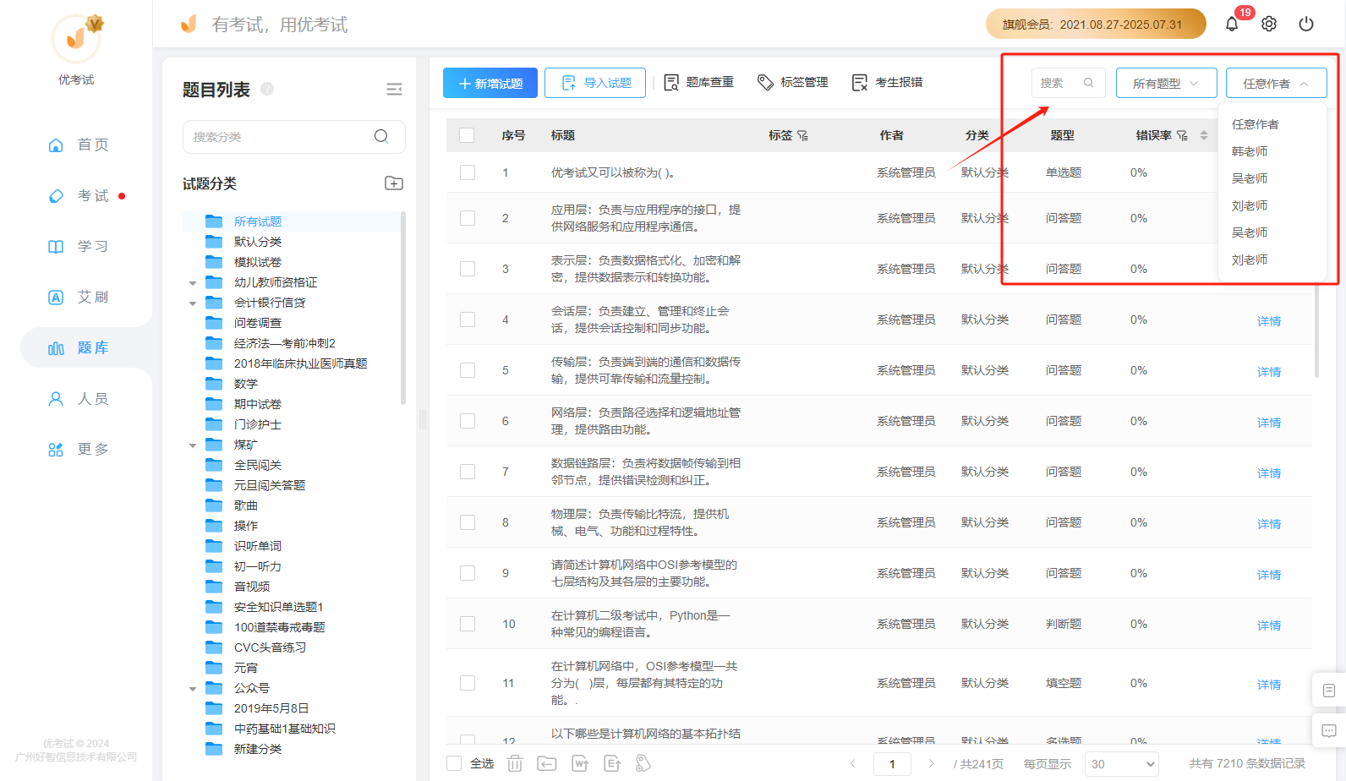
Task: Open the notifications bell icon
Action: point(1232,24)
